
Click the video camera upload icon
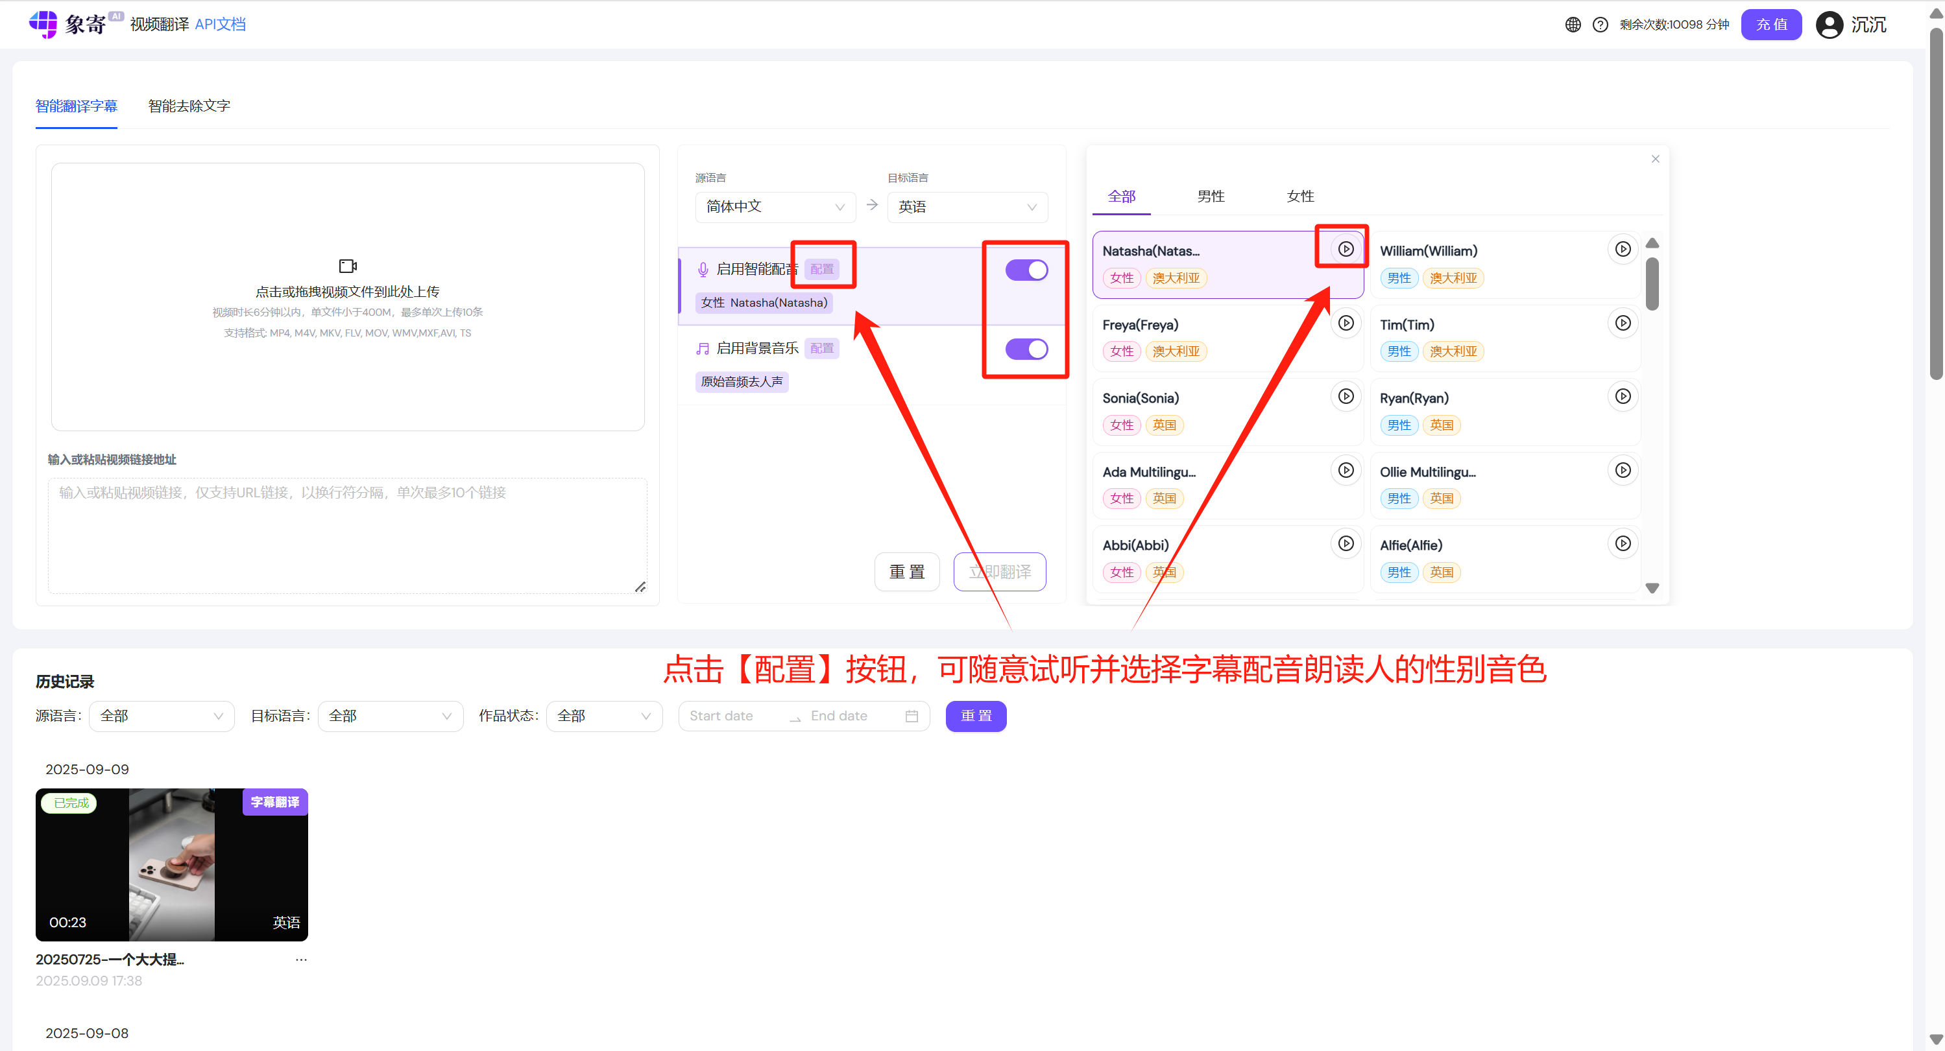click(347, 266)
